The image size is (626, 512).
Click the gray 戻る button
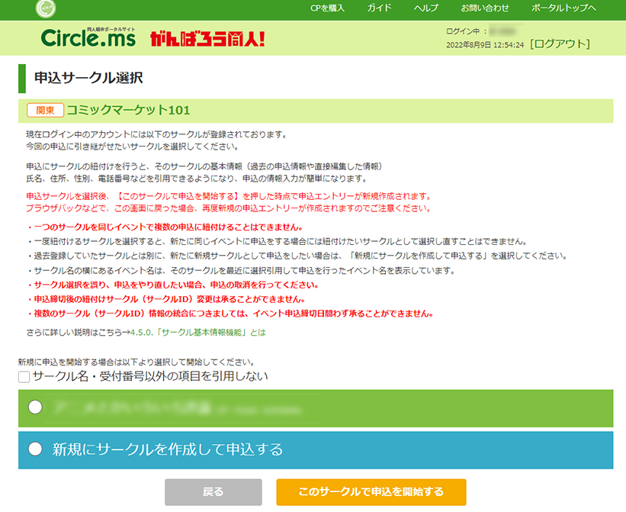point(213,492)
